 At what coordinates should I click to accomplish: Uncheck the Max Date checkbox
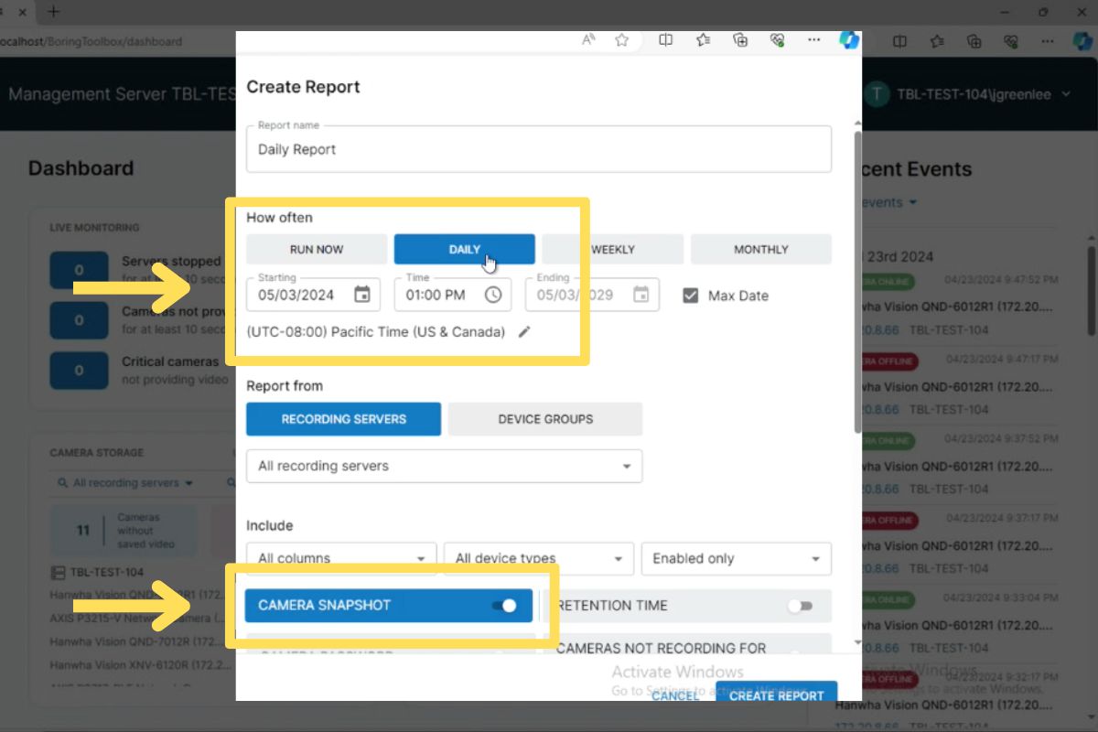[689, 295]
